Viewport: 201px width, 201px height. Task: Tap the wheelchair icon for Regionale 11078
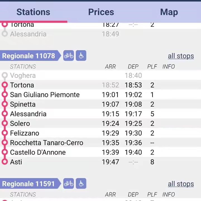(x=81, y=56)
